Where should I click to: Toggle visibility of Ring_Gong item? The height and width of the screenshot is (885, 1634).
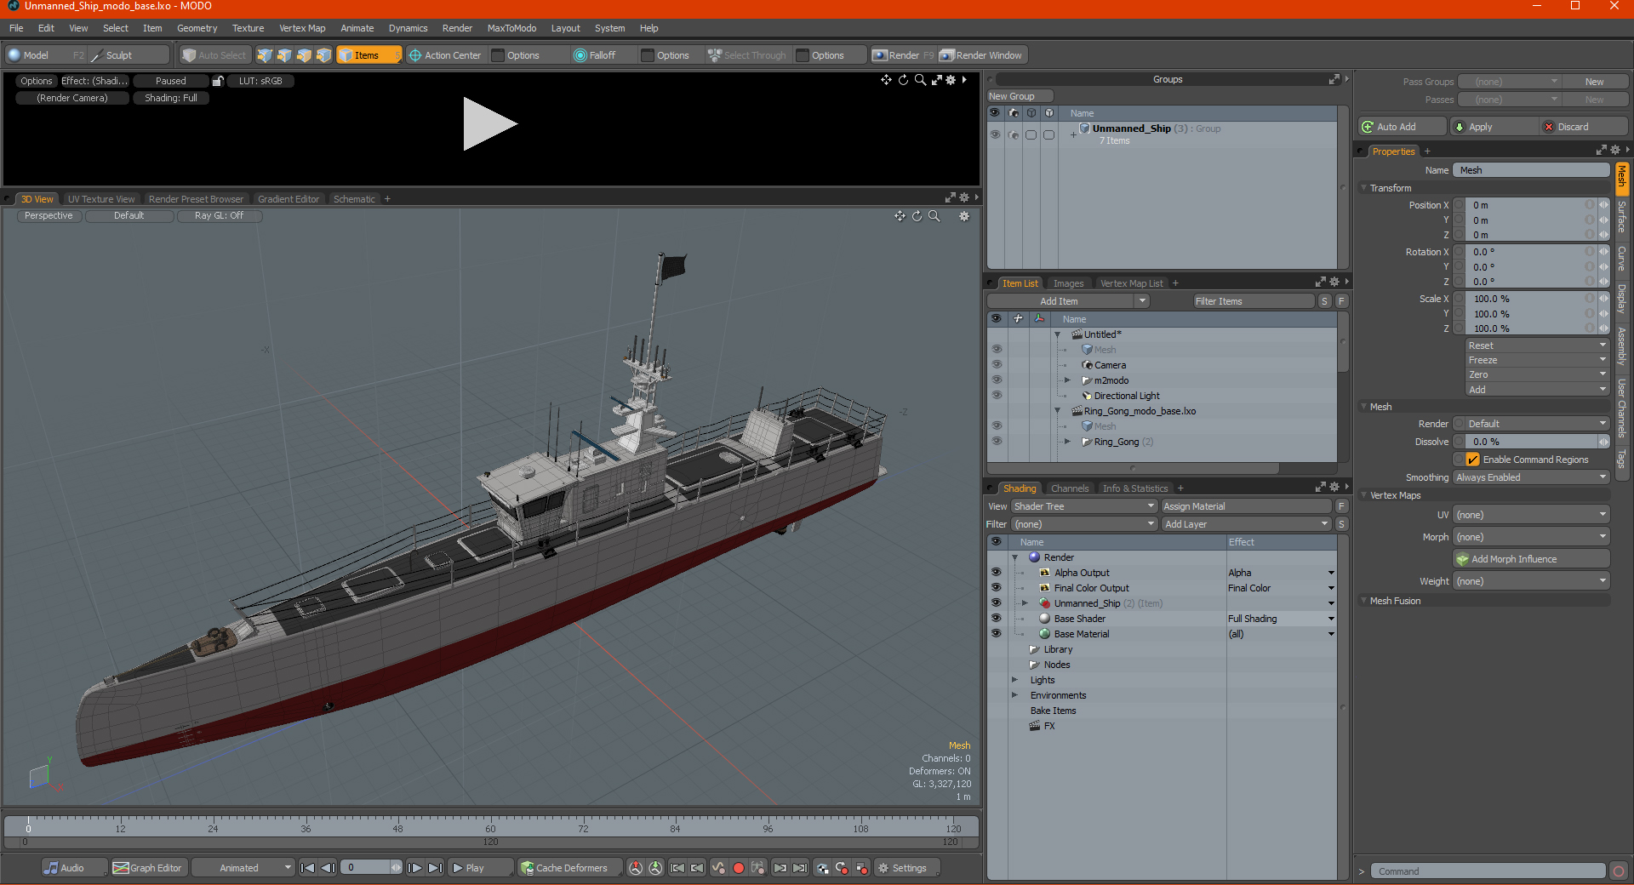coord(996,441)
